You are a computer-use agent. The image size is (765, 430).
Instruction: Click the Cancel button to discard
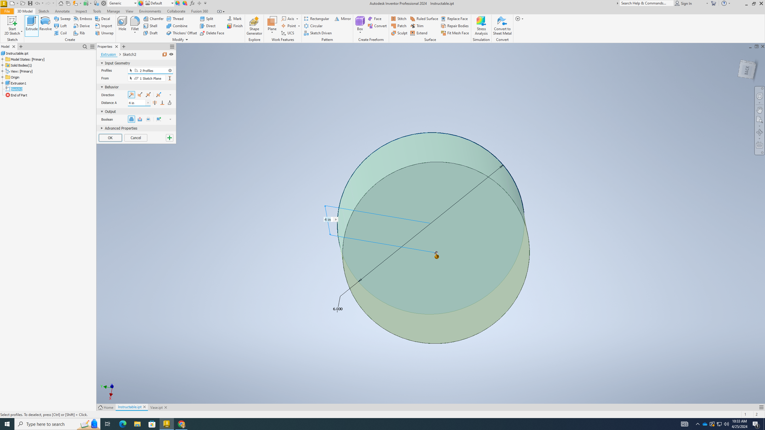[136, 138]
